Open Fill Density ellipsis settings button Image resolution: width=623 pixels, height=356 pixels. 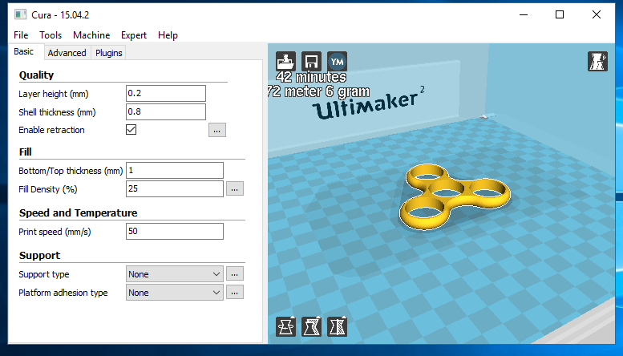pos(235,188)
